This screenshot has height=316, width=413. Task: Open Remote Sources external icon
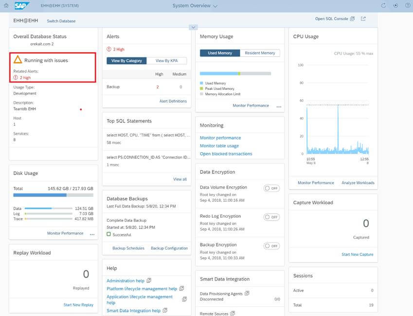(x=233, y=314)
